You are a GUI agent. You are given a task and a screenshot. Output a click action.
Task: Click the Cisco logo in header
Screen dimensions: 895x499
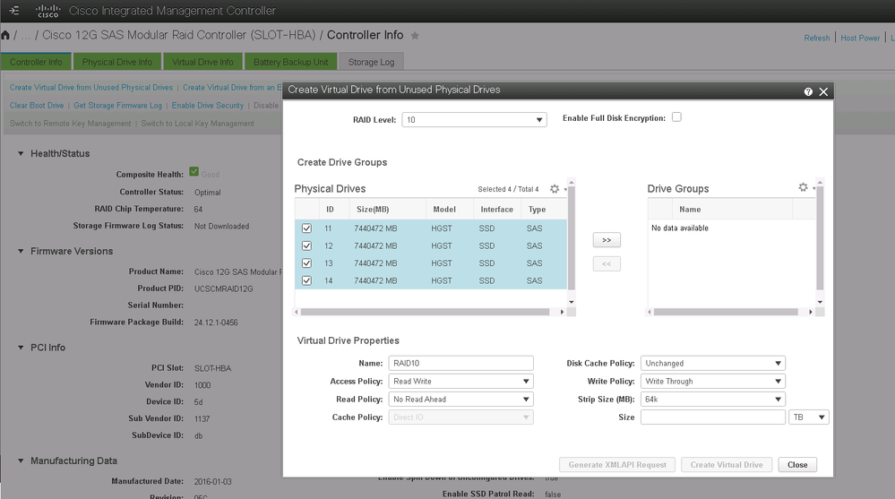48,10
